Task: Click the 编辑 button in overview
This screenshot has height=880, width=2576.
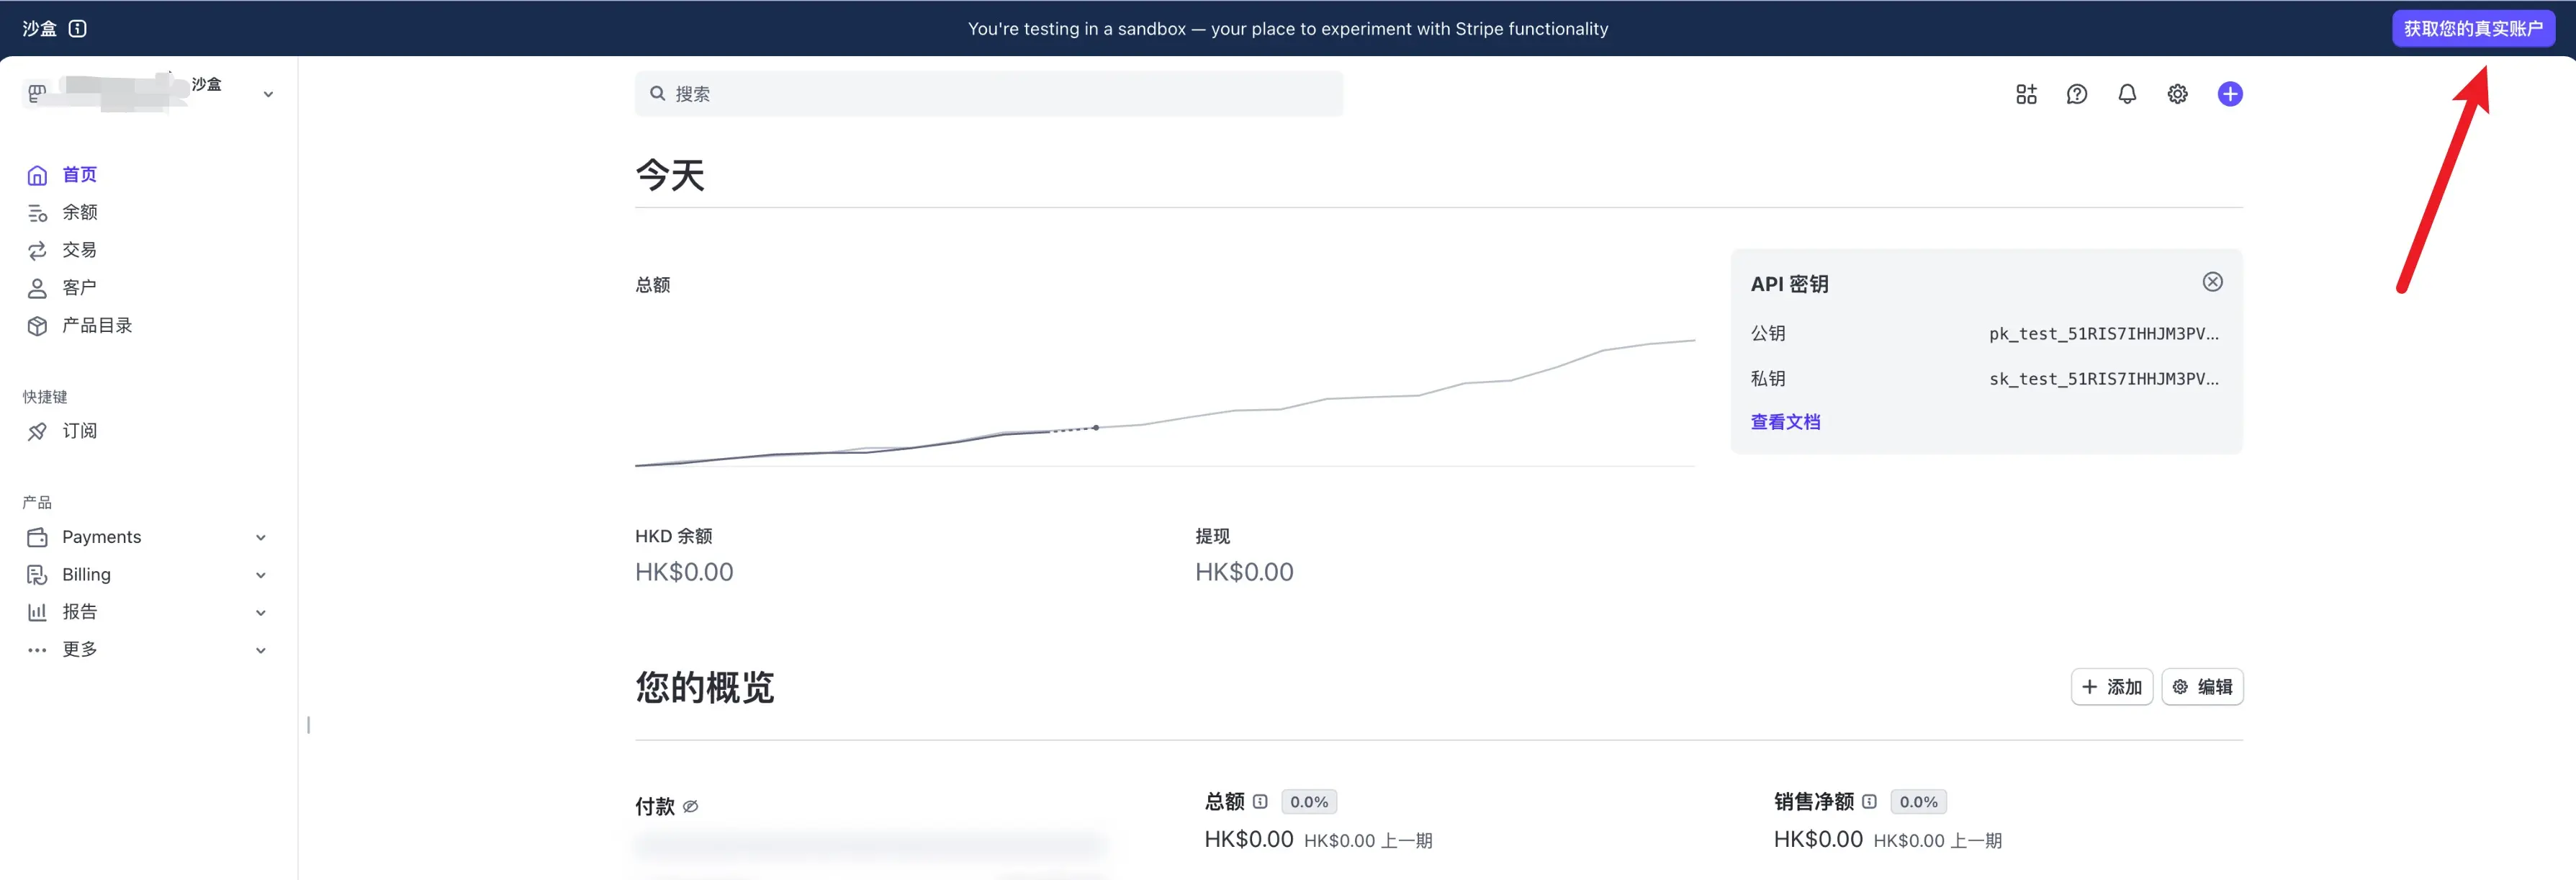Action: tap(2202, 687)
